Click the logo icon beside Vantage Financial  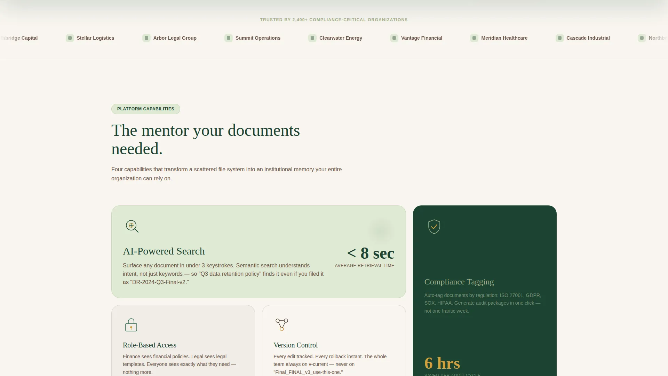pyautogui.click(x=394, y=38)
